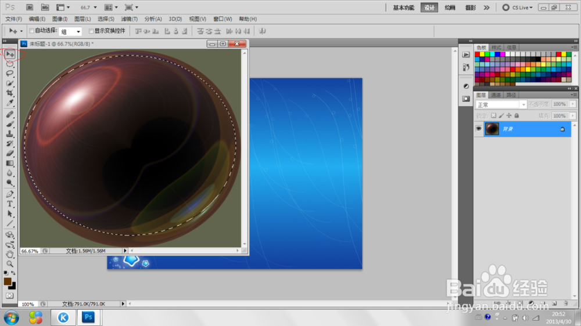Select the Horizontal Type tool
The image size is (581, 326).
(x=10, y=204)
